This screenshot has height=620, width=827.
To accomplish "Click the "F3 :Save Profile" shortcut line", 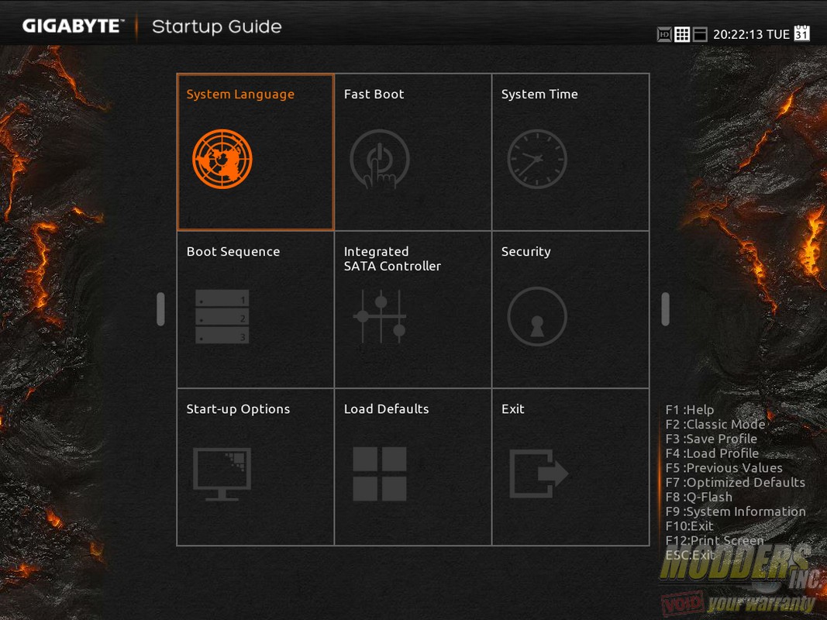I will [711, 439].
